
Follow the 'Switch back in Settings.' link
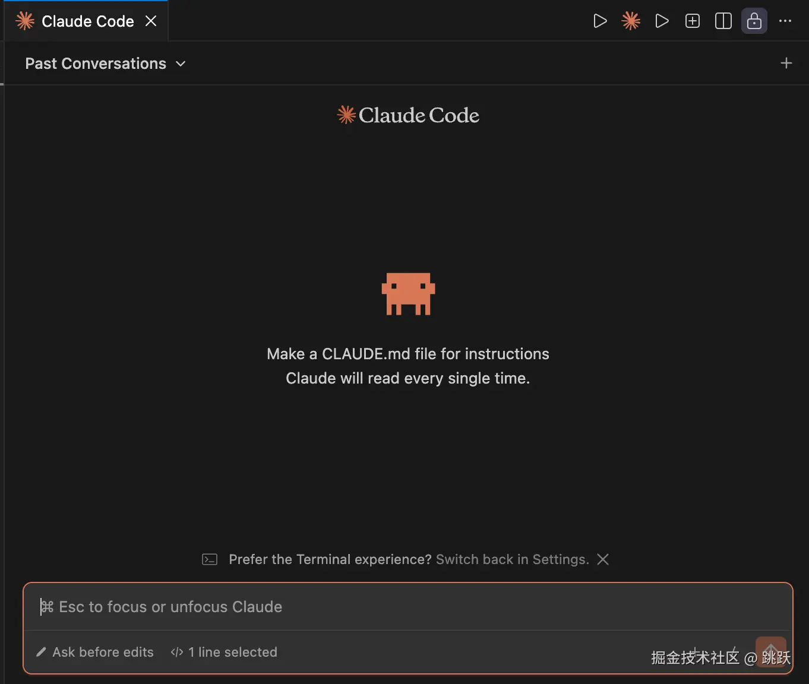(x=512, y=559)
